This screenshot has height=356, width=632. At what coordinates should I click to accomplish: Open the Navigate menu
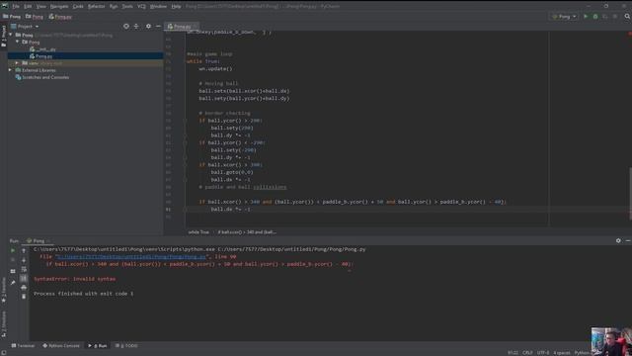(x=59, y=7)
